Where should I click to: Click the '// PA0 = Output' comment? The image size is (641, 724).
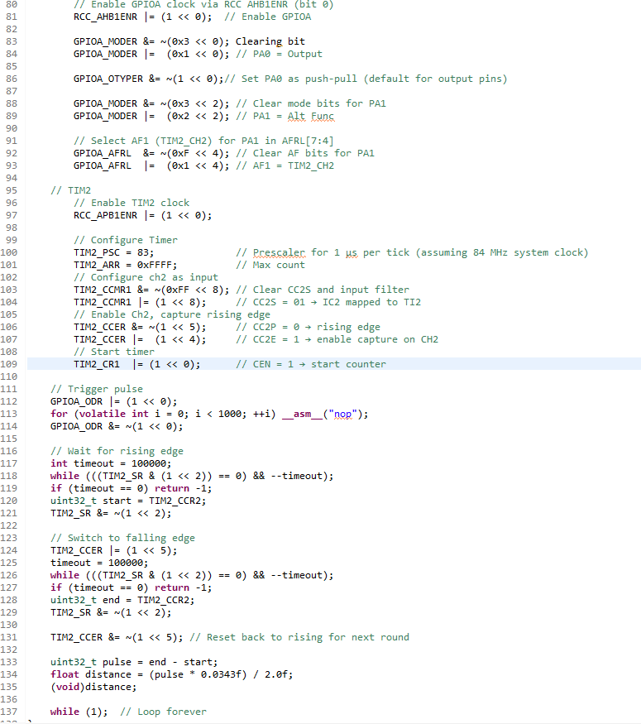pyautogui.click(x=279, y=54)
